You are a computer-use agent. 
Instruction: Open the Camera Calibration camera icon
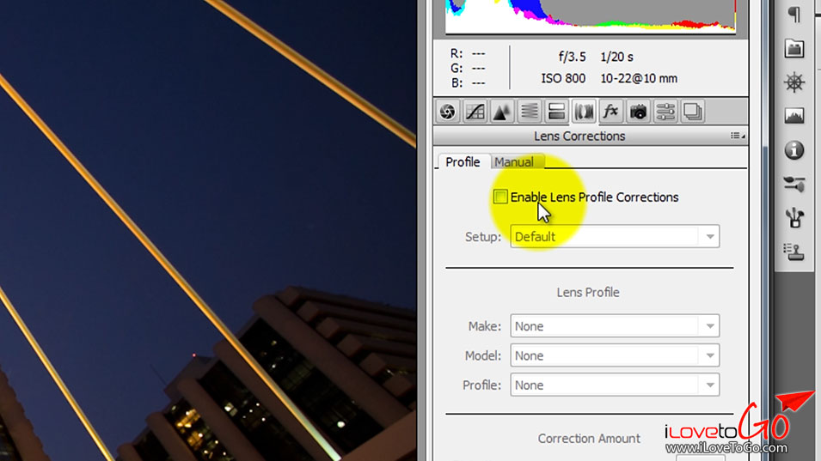tap(638, 112)
